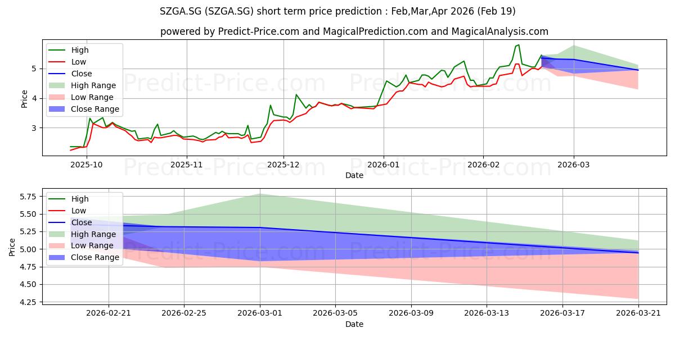Click the High Range green swatch in top legend
Image resolution: width=675 pixels, height=337 pixels.
58,86
